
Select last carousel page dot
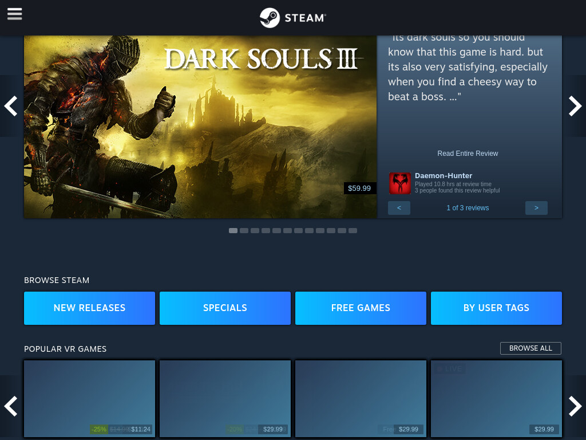(353, 230)
